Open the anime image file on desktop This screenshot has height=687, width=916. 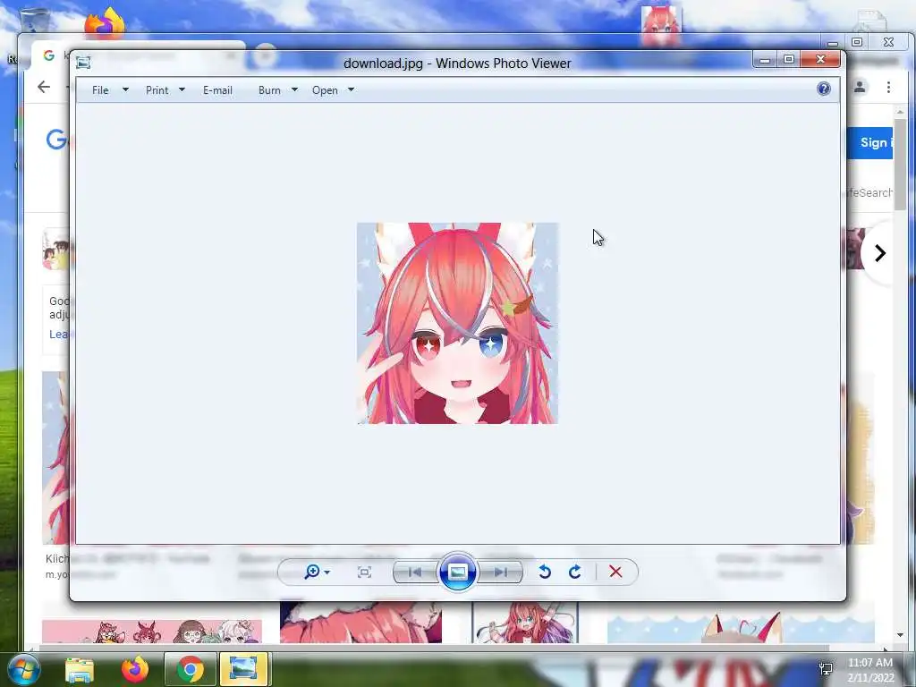pos(661,24)
